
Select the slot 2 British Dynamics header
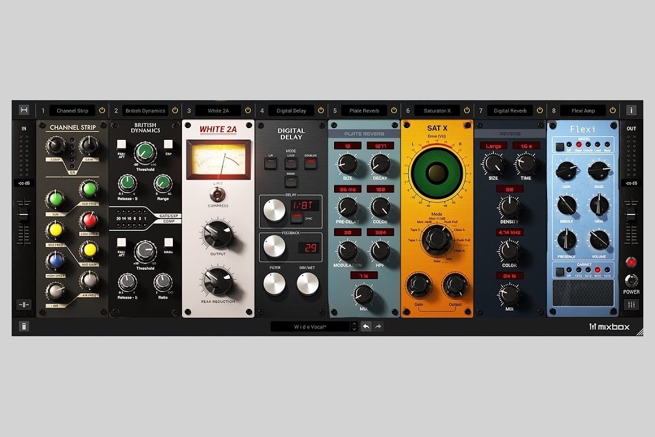coord(145,110)
